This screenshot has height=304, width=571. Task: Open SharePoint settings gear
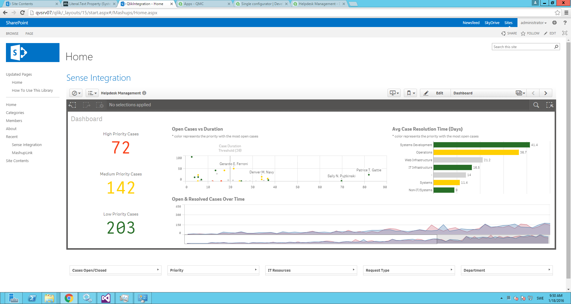(554, 23)
